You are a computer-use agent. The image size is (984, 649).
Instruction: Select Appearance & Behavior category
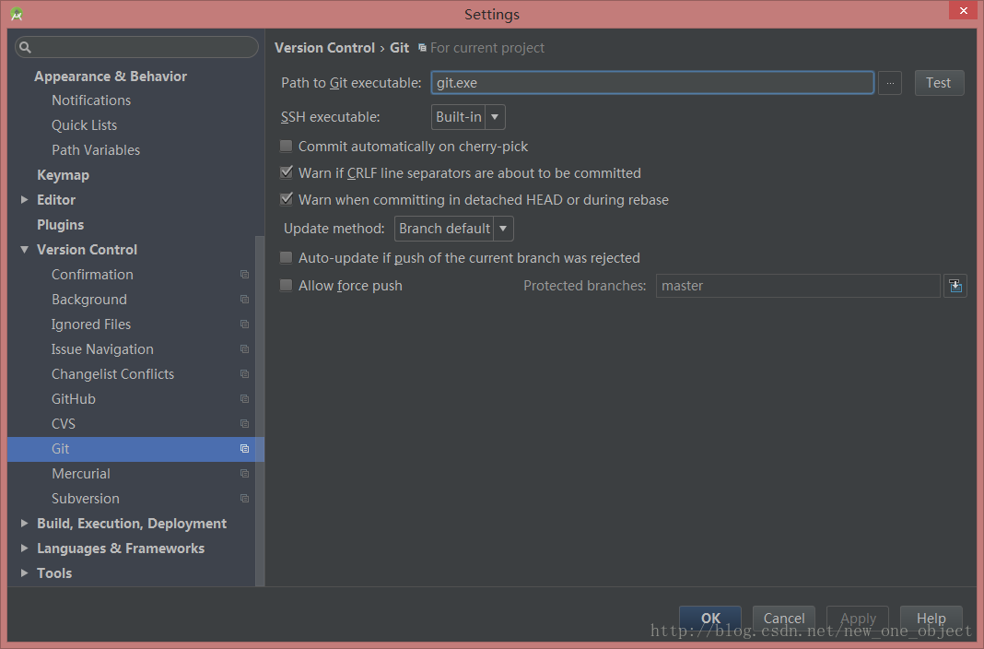click(111, 76)
